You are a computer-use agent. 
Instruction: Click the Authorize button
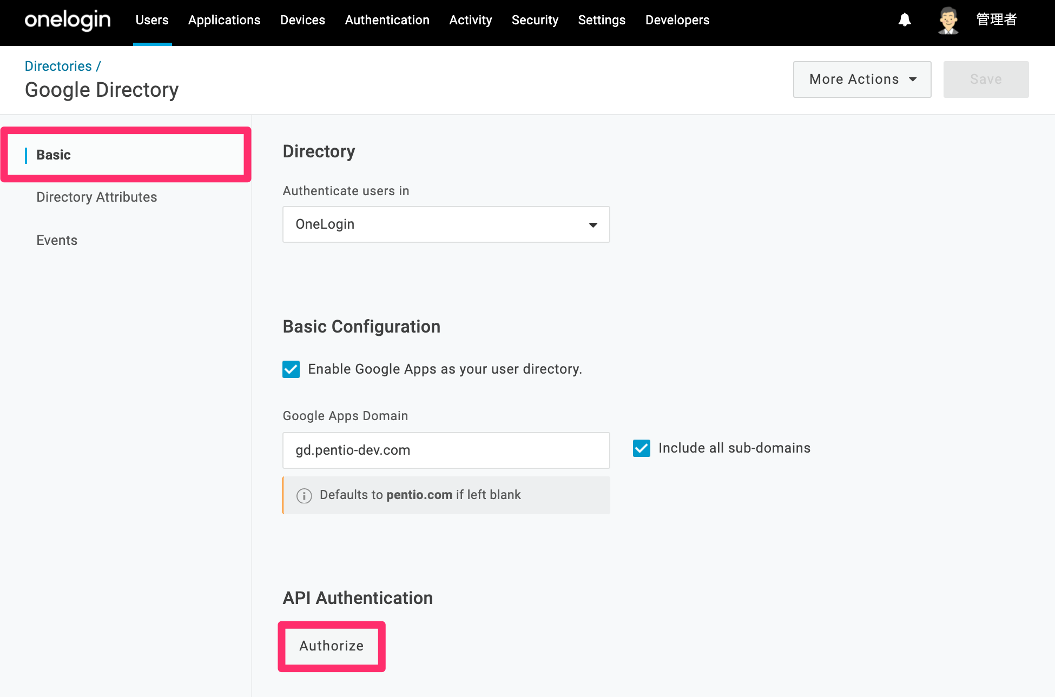coord(332,646)
